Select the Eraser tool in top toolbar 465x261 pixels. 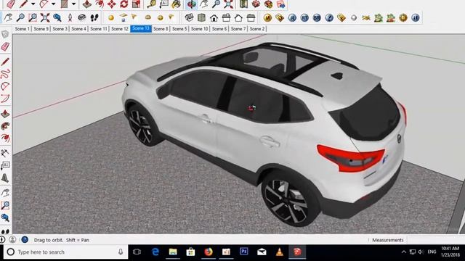[11, 4]
